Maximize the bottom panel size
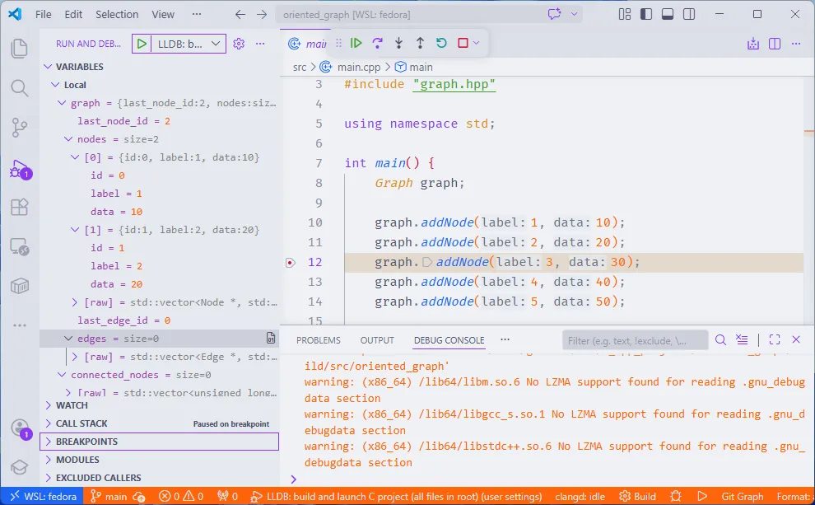This screenshot has height=505, width=815. pyautogui.click(x=774, y=339)
